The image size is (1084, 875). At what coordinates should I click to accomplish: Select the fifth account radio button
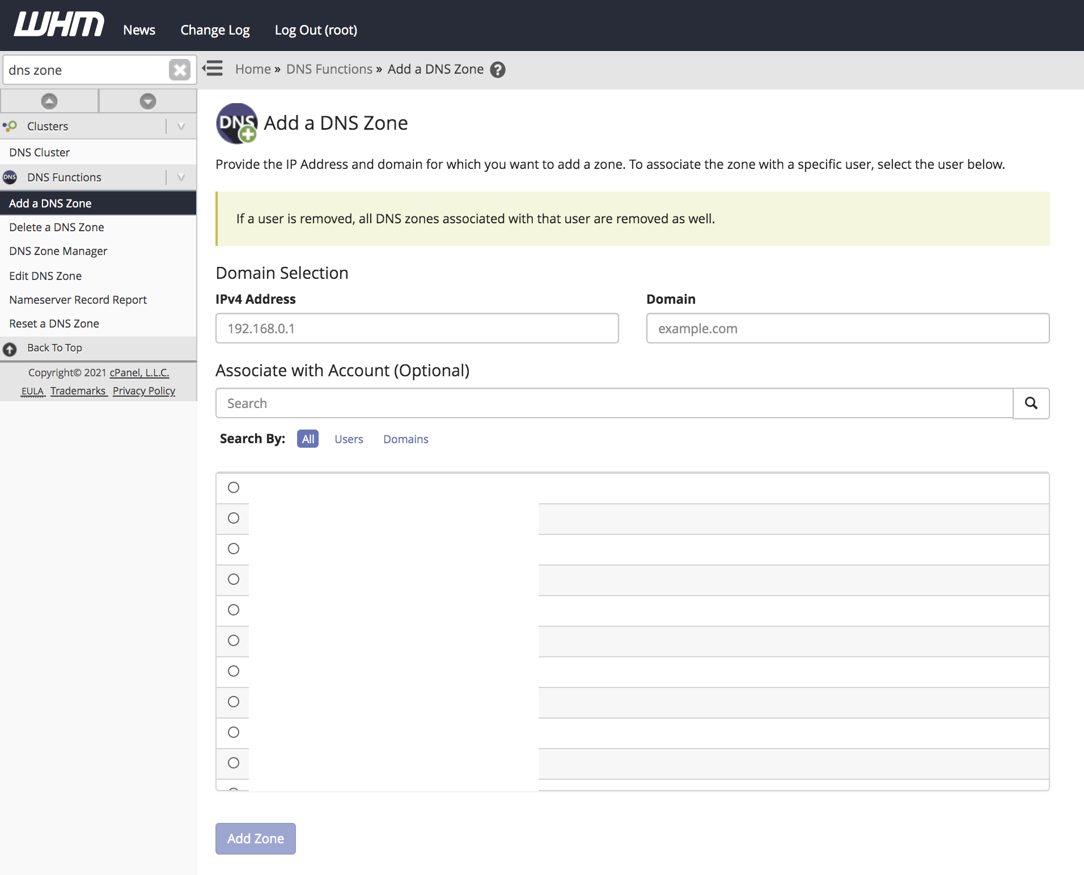coord(234,610)
